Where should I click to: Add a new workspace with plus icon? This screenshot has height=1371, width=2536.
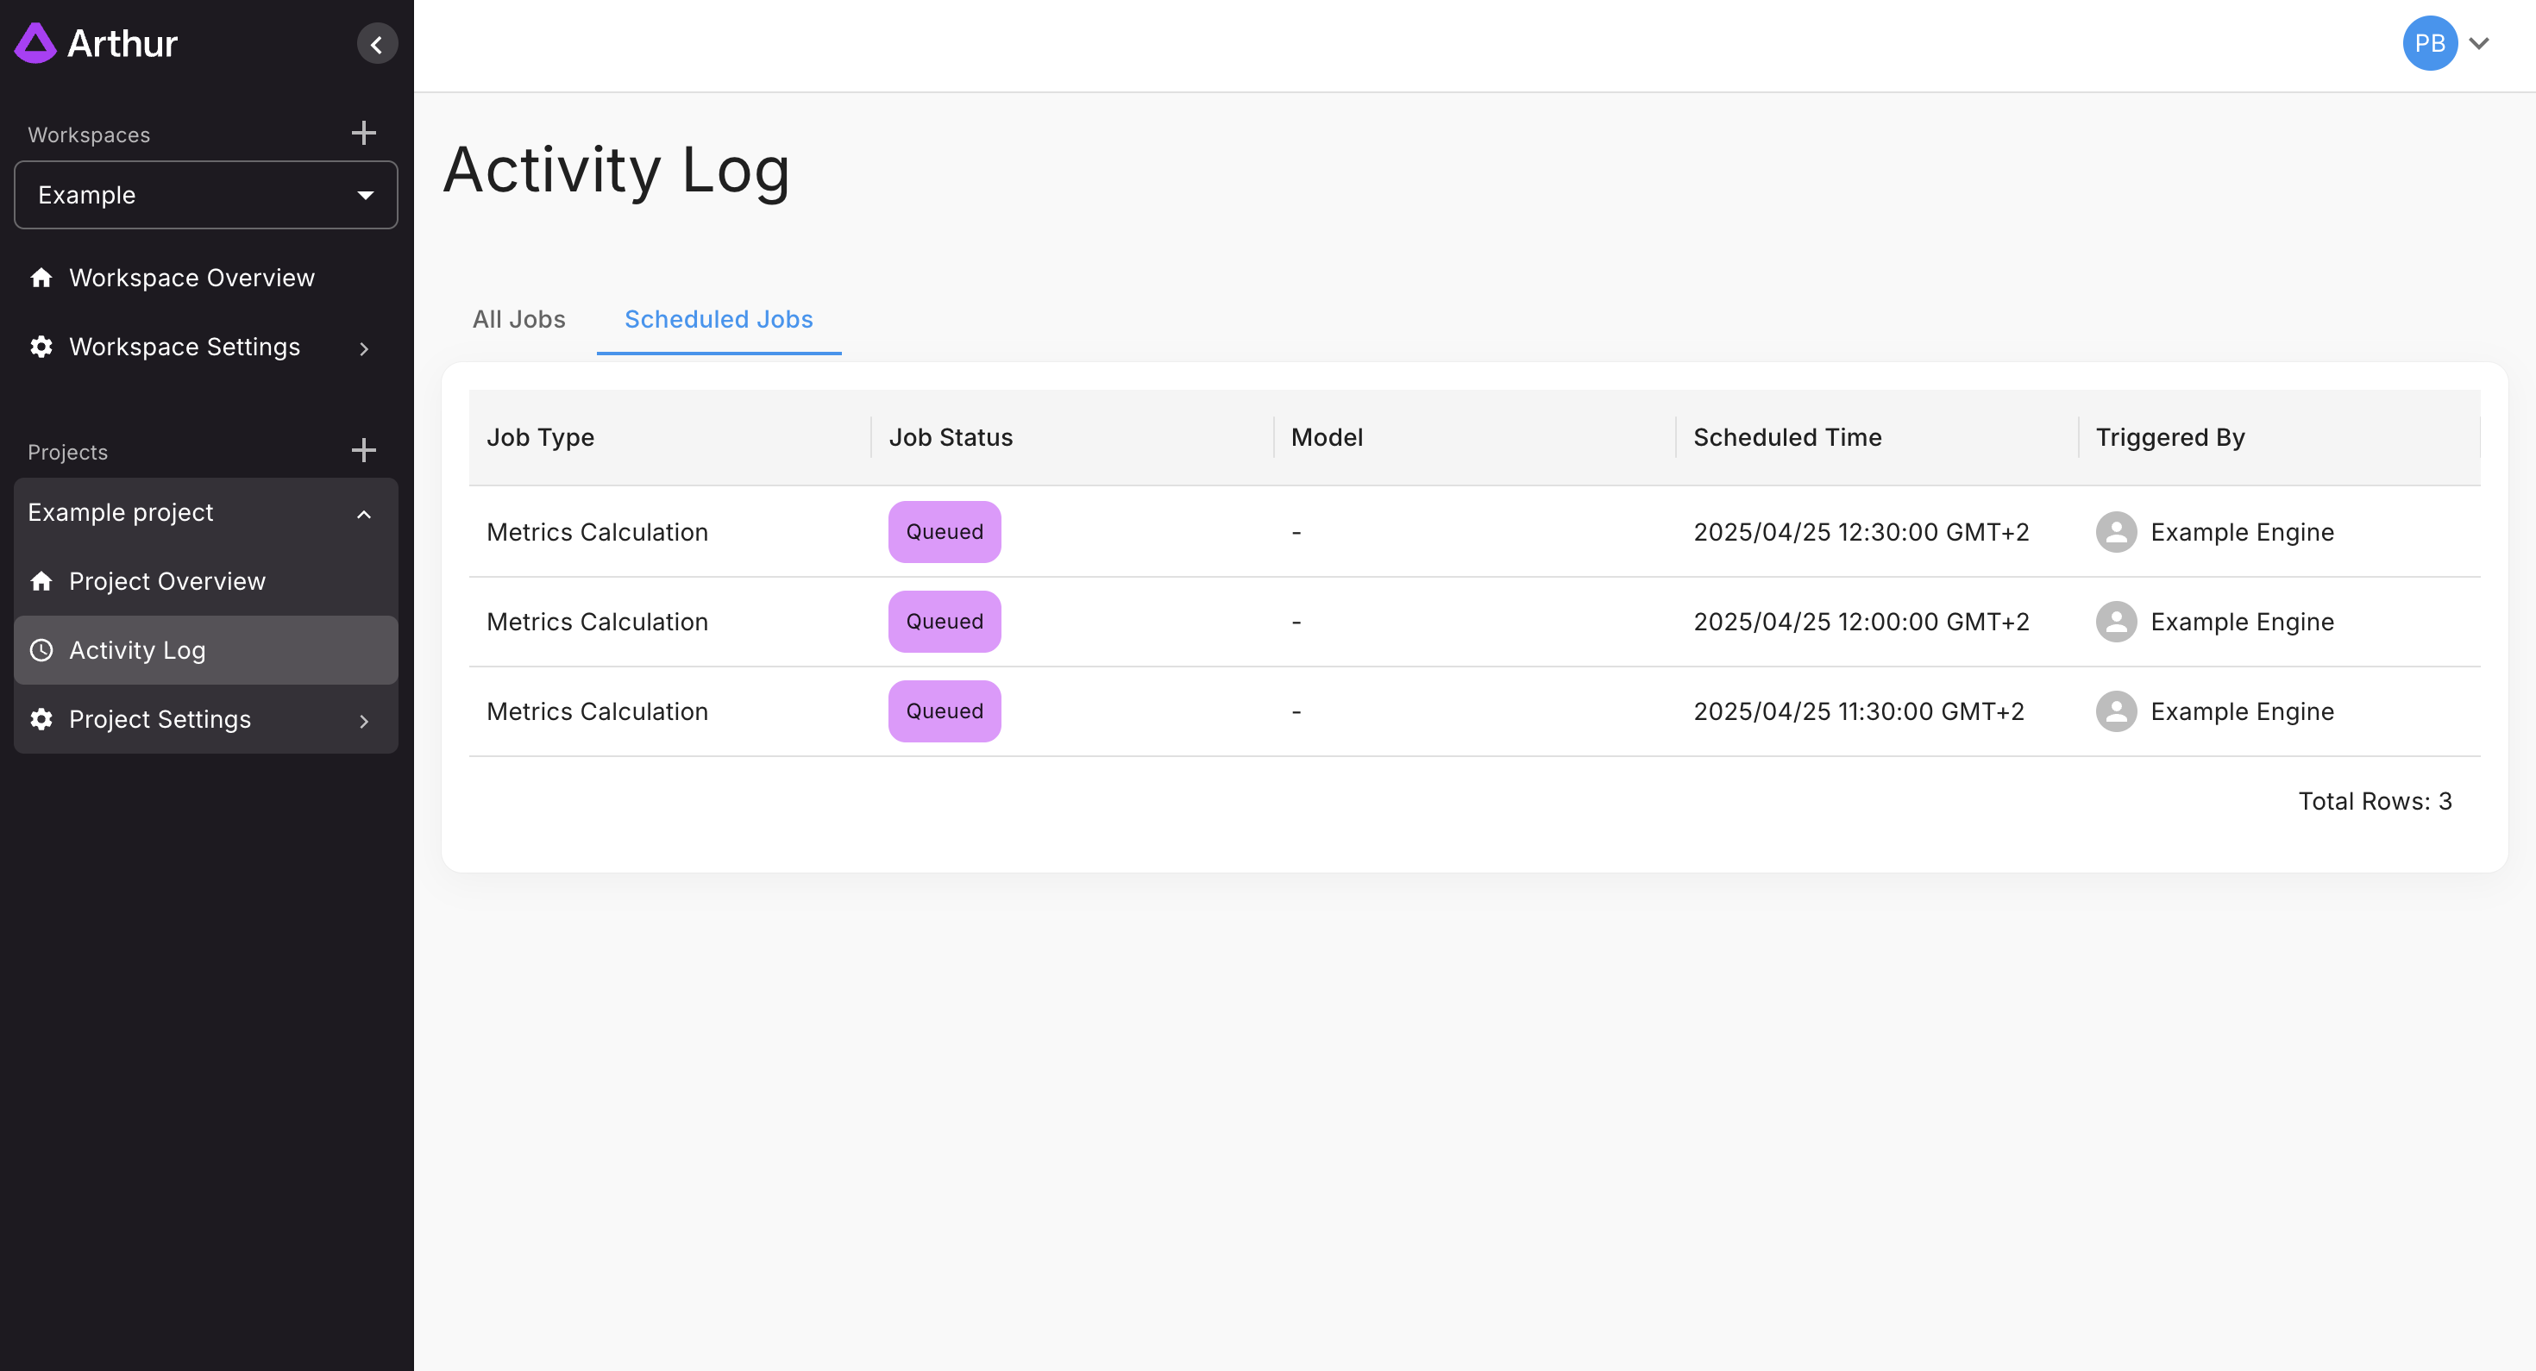363,133
